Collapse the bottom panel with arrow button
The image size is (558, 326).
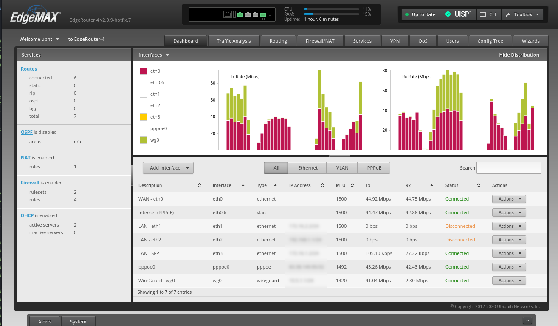527,321
